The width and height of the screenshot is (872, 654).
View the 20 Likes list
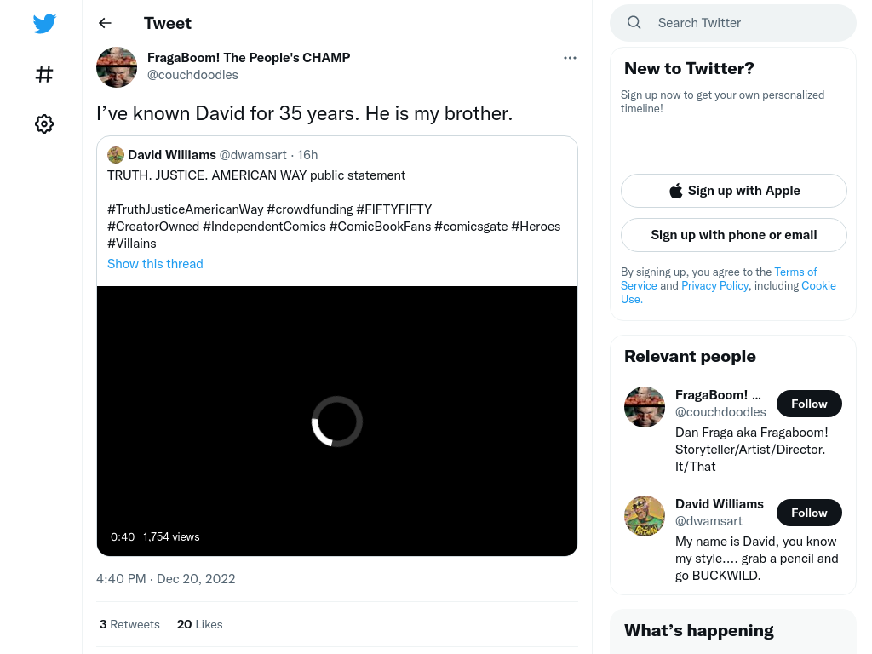click(199, 624)
